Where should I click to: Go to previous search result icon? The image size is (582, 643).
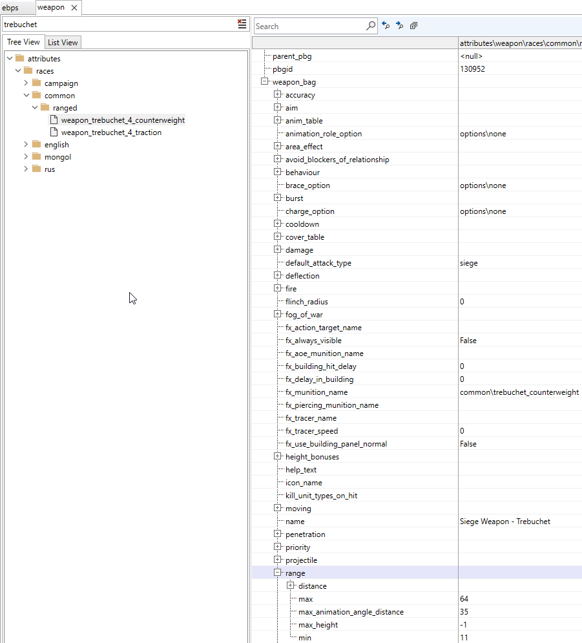pyautogui.click(x=386, y=25)
